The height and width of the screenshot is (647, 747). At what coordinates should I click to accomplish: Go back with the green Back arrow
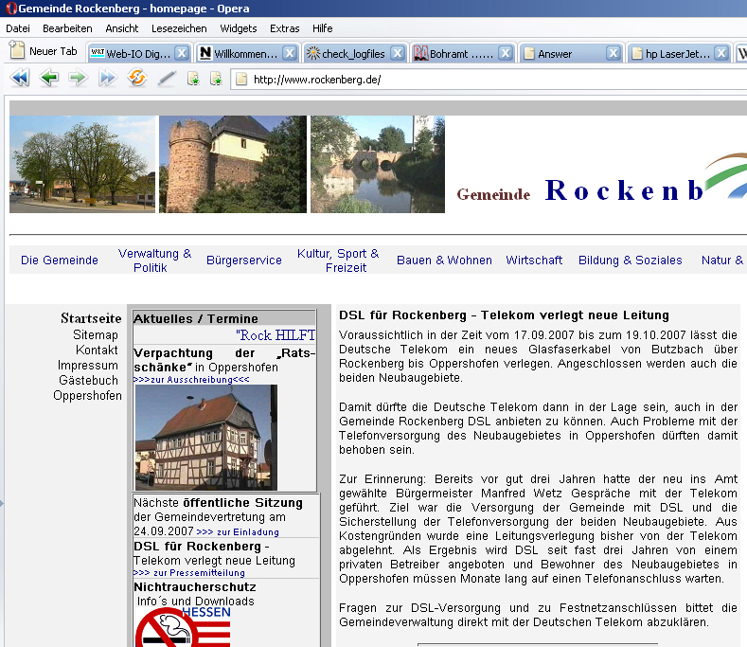(x=48, y=79)
